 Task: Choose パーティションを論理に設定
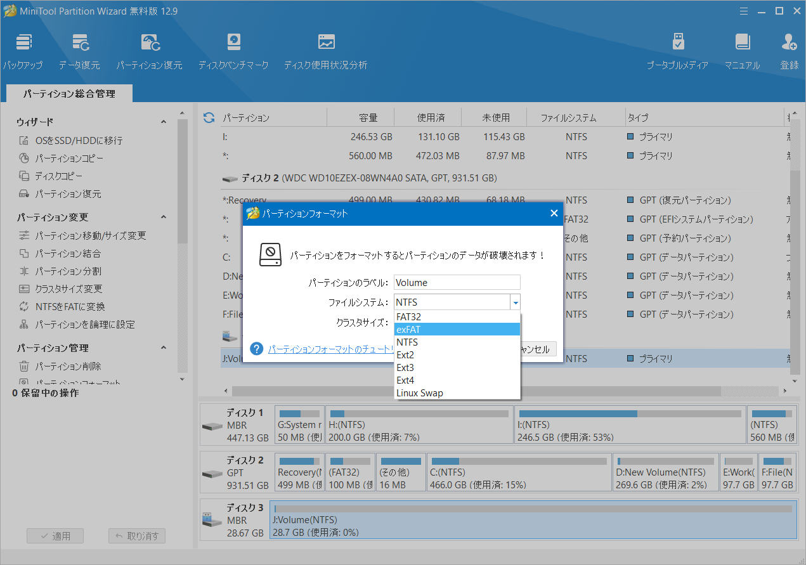point(76,325)
